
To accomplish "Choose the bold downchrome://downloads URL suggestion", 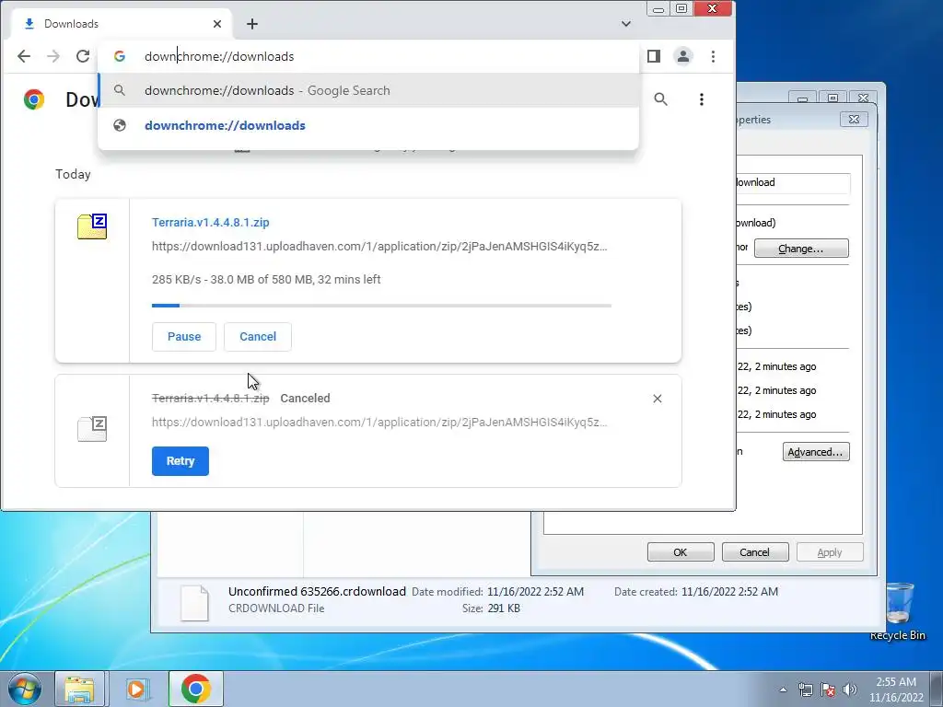I will [368, 125].
